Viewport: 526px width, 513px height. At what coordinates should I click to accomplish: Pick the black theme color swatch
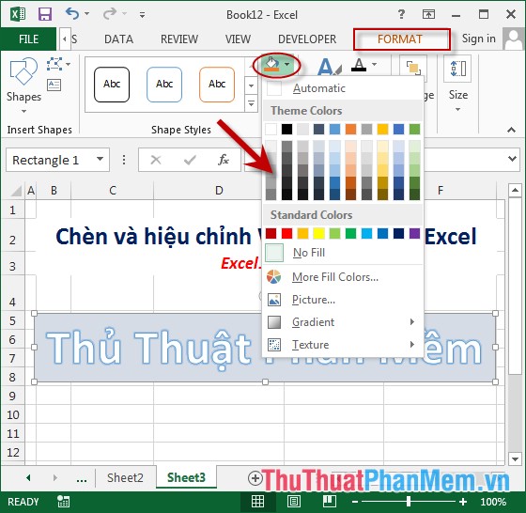(x=286, y=129)
